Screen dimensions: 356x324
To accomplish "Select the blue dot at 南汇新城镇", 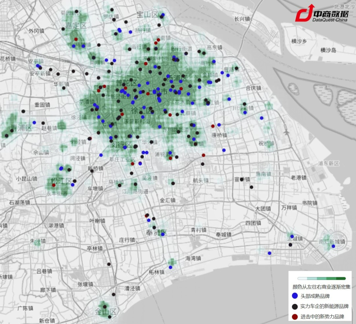I will tap(333, 246).
